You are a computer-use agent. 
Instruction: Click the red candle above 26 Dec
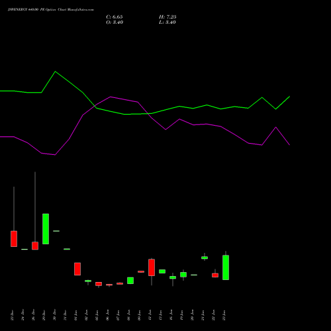pyautogui.click(x=35, y=246)
